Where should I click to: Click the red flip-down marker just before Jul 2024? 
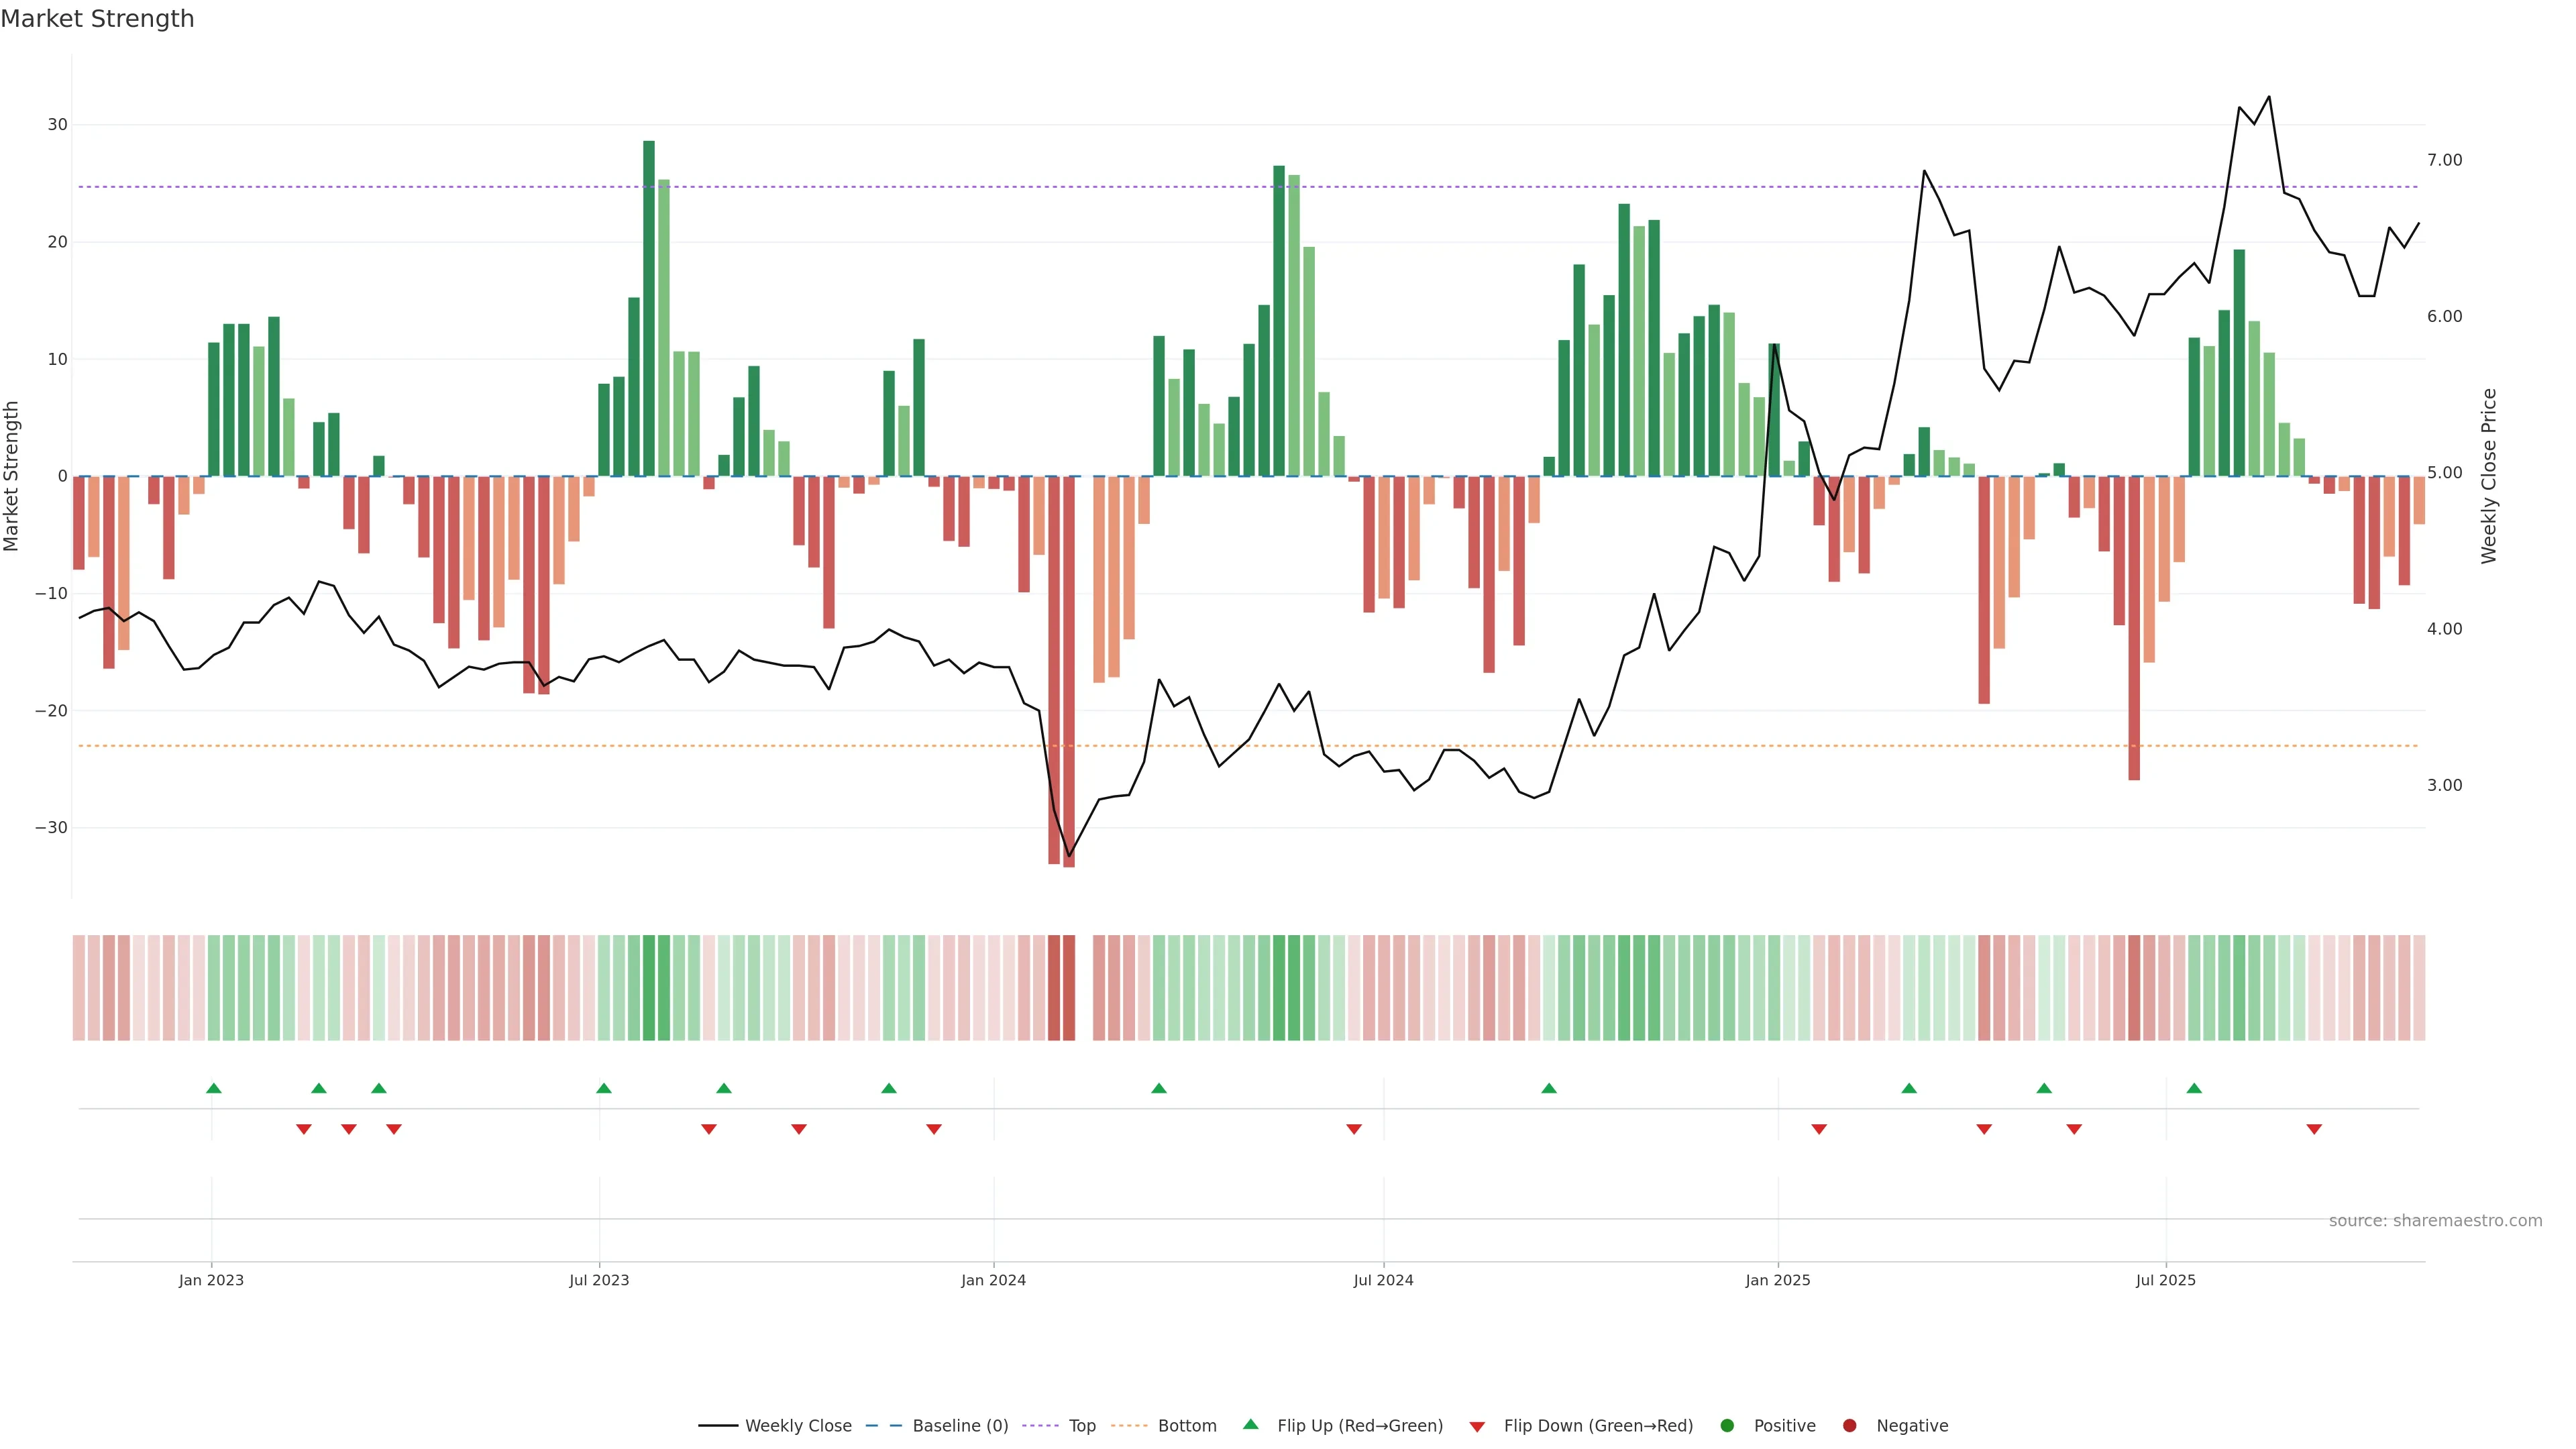click(x=1354, y=1129)
